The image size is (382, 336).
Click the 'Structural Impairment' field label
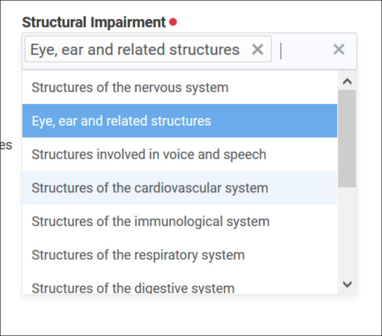94,22
